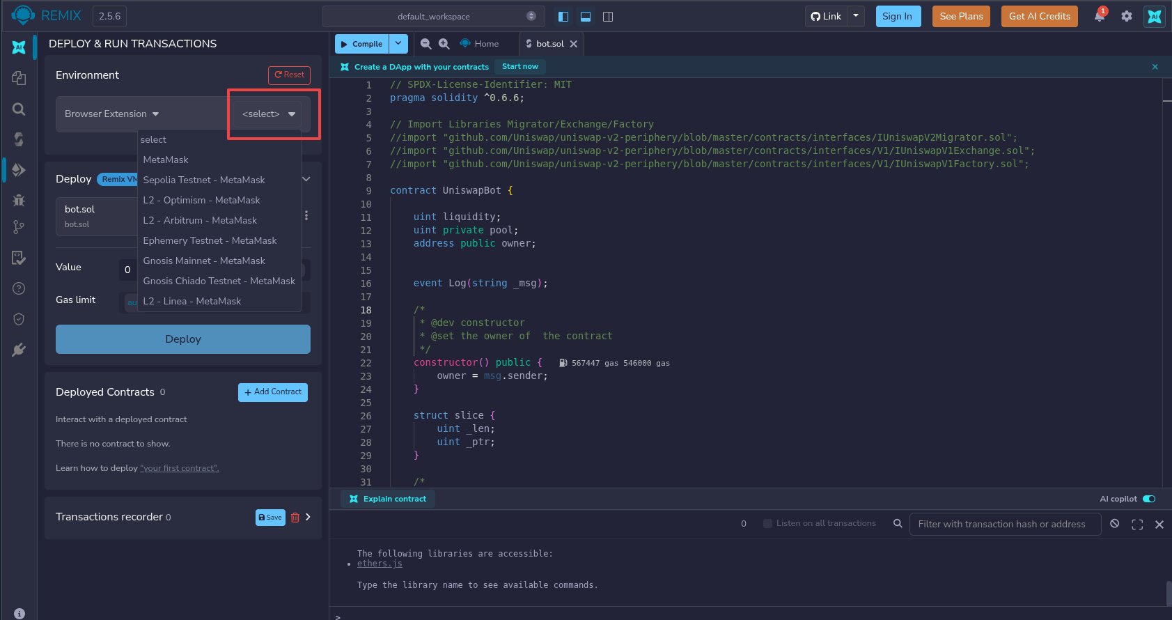Open the <select> provider dropdown
1172x620 pixels.
coord(268,114)
